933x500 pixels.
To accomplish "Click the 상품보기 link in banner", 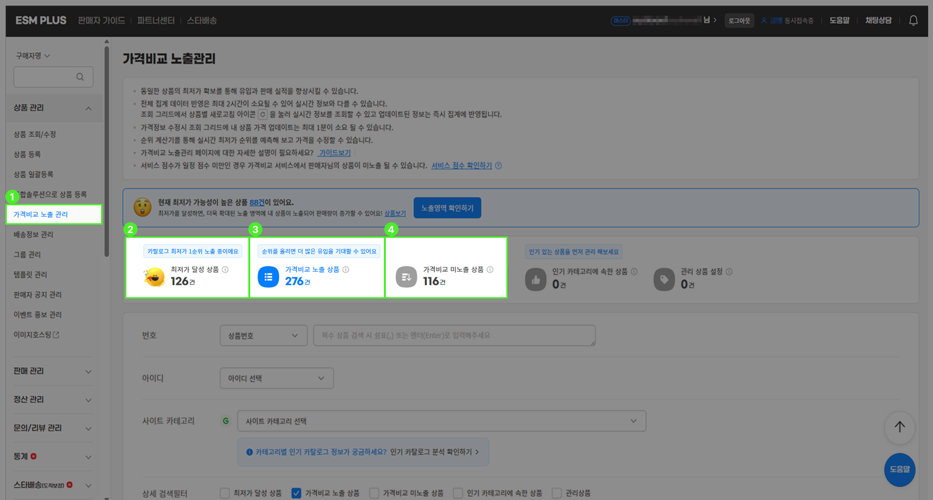I will point(395,214).
